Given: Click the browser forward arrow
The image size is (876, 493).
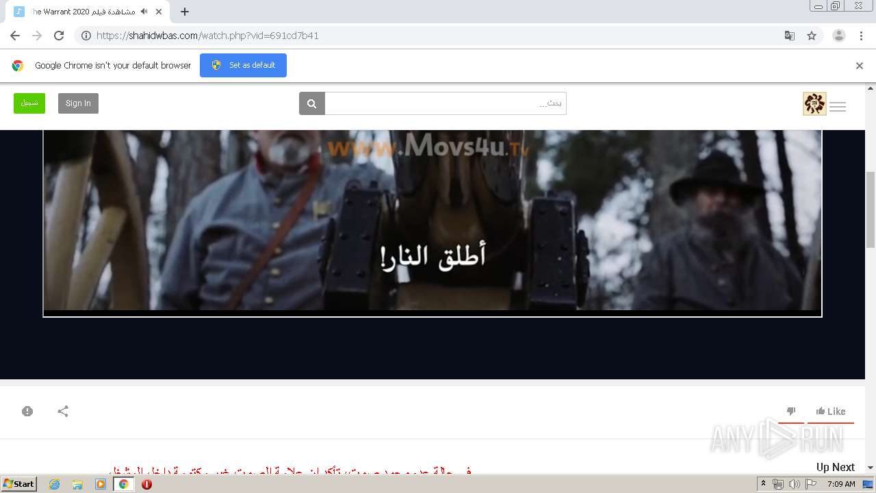Looking at the screenshot, I should (37, 36).
